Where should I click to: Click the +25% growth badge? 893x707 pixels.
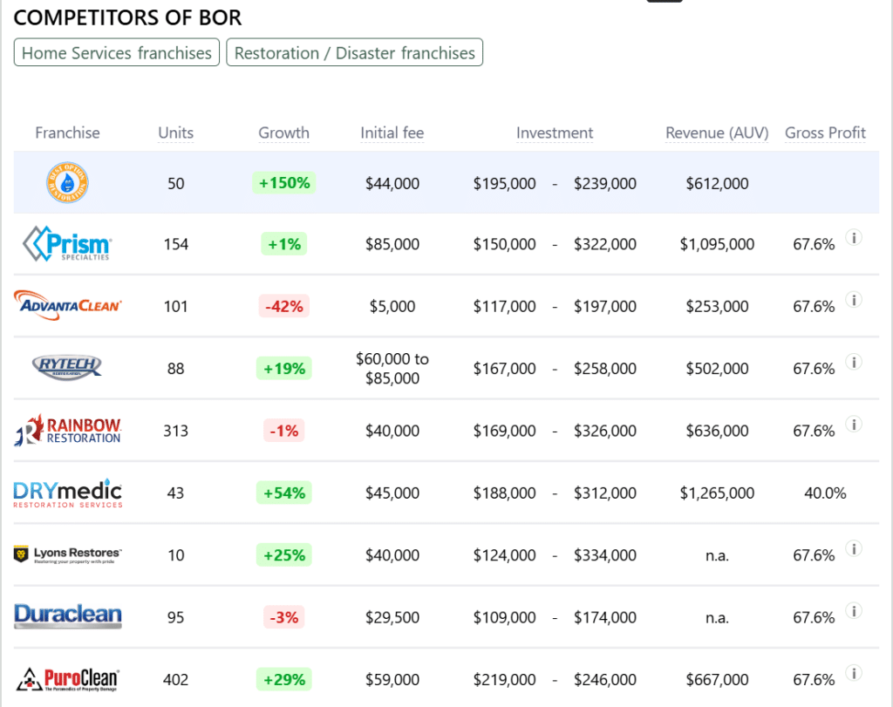pyautogui.click(x=283, y=555)
